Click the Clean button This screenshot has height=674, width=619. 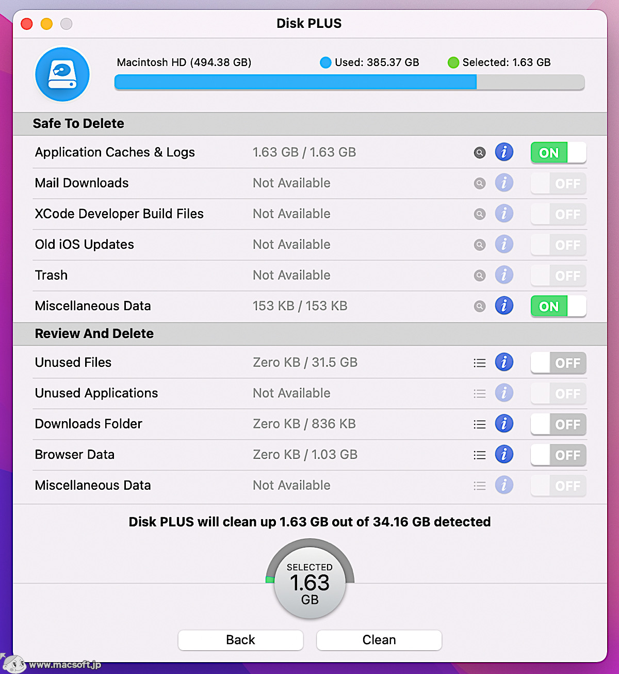click(379, 640)
